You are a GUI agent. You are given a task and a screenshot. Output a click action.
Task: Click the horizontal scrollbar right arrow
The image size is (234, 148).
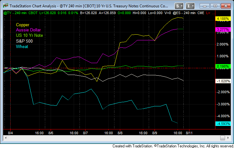[x=228, y=138]
